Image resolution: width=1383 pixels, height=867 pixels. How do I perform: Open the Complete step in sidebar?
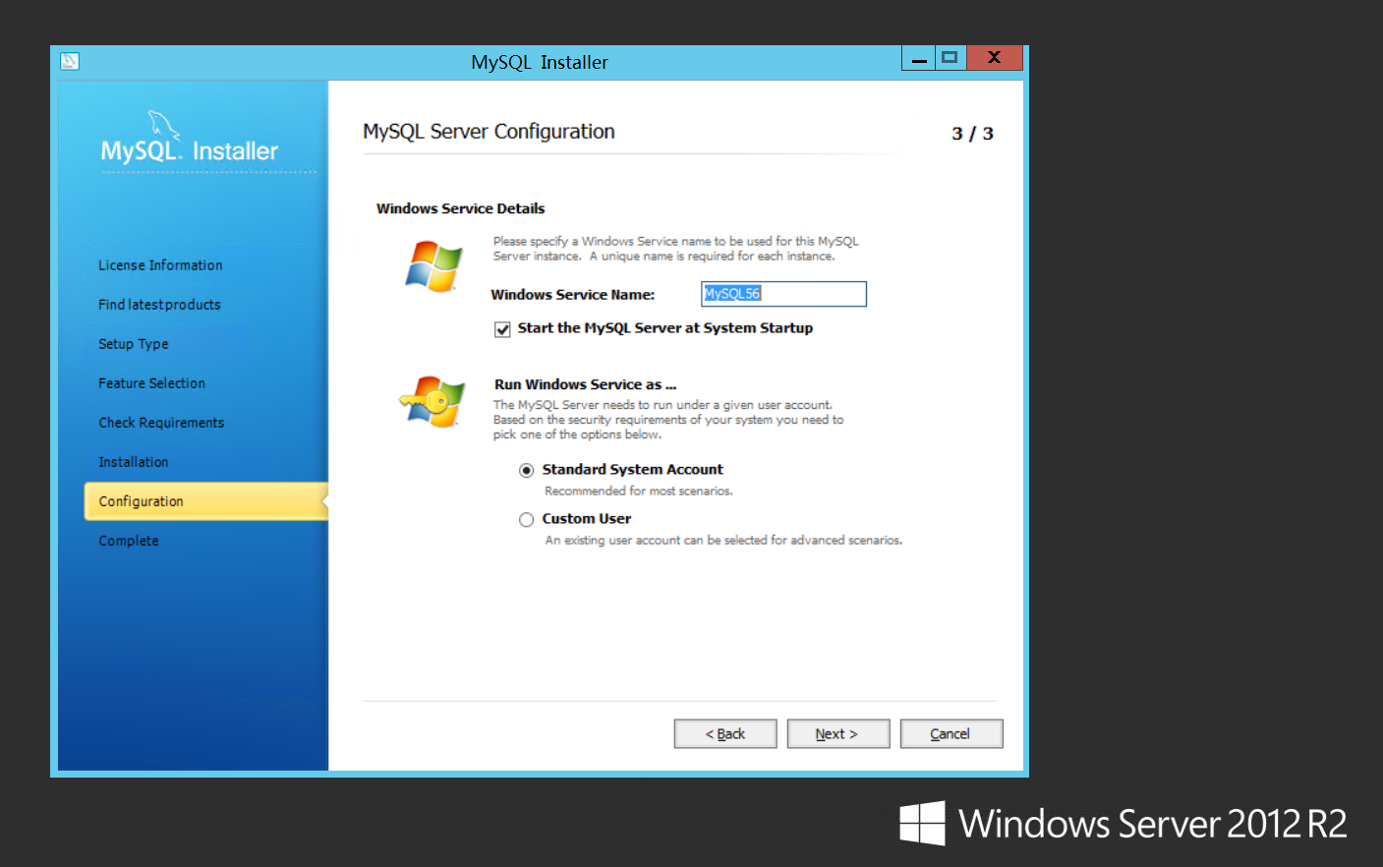[x=129, y=541]
